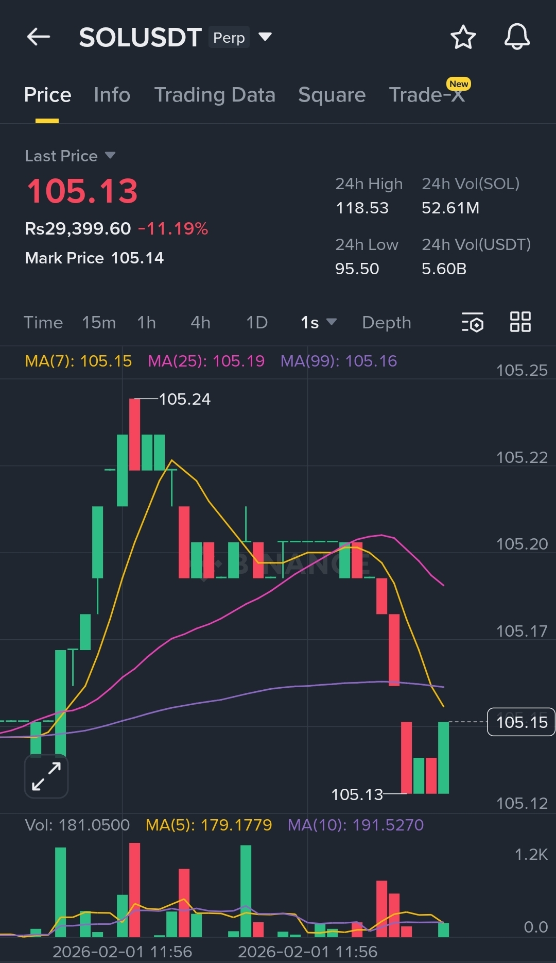The image size is (556, 963).
Task: Tap the back arrow icon
Action: tap(39, 37)
